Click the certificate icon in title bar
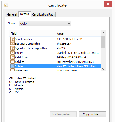 click(x=6, y=5)
